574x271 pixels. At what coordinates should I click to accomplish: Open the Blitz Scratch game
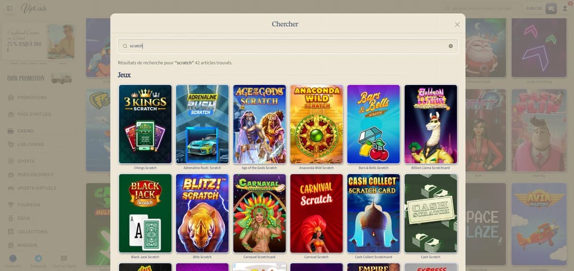[x=202, y=213]
